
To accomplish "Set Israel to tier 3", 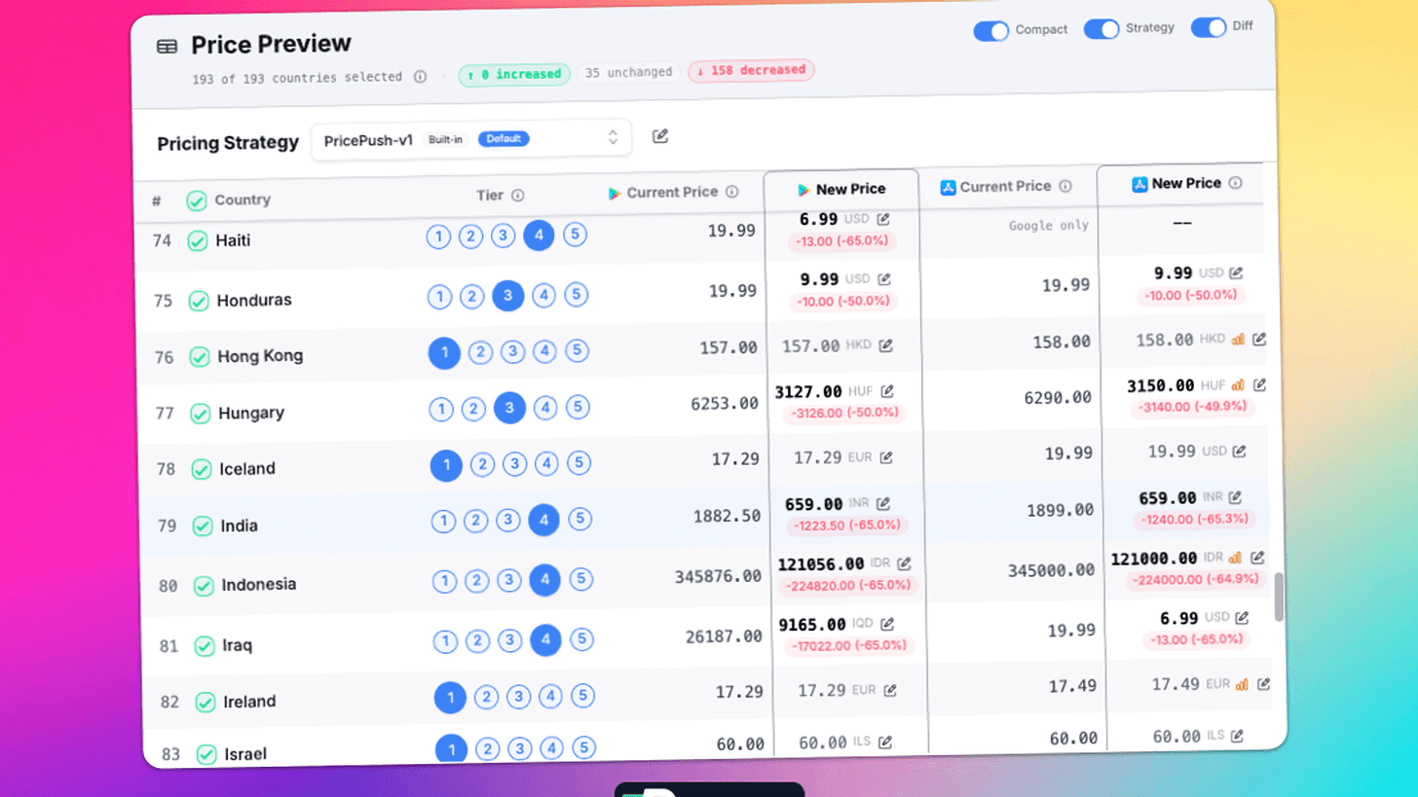I will point(520,749).
